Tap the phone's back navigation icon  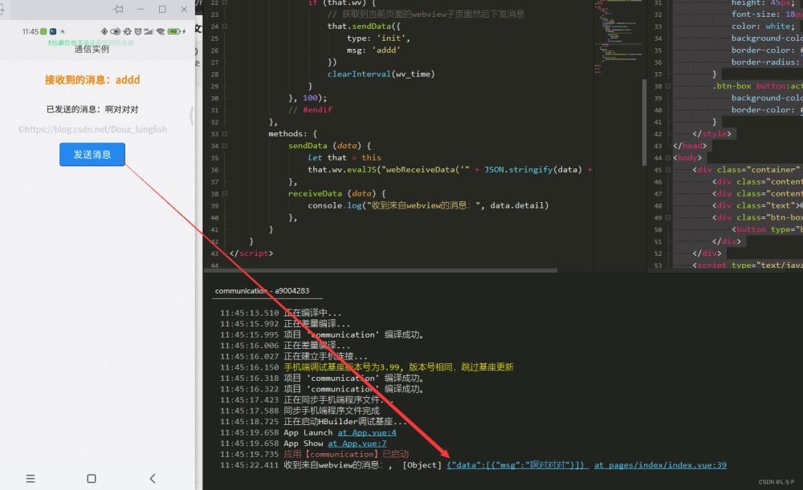[x=152, y=479]
